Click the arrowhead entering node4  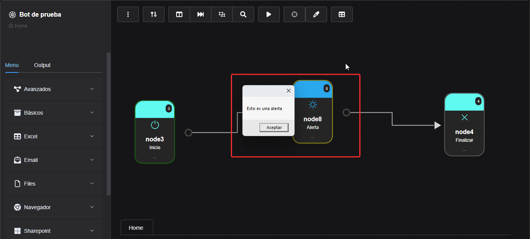point(438,126)
